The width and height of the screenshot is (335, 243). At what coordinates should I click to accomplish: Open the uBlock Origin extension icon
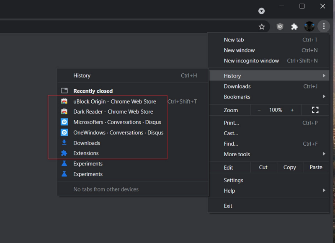tap(280, 26)
